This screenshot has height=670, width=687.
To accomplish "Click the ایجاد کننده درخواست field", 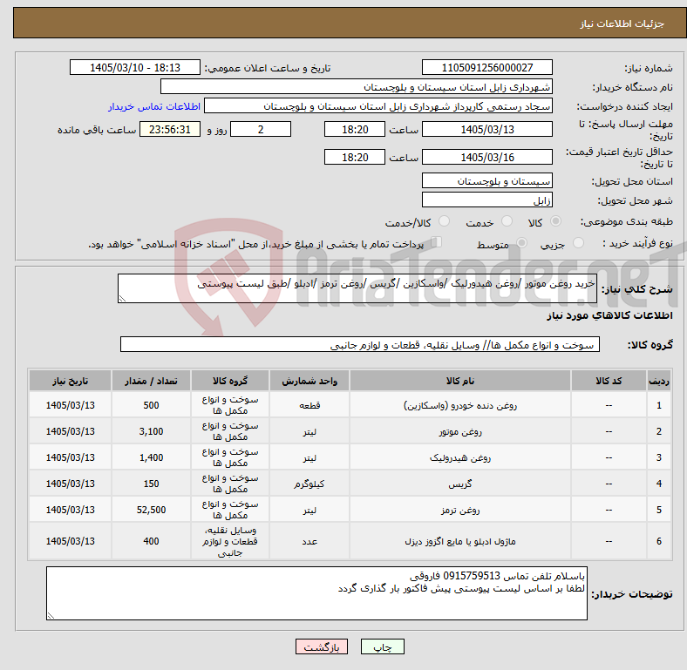I will tap(378, 106).
